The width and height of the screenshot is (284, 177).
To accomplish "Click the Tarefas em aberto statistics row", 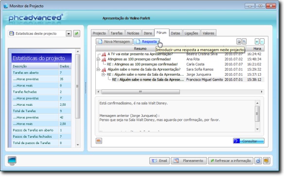I will 41,73.
